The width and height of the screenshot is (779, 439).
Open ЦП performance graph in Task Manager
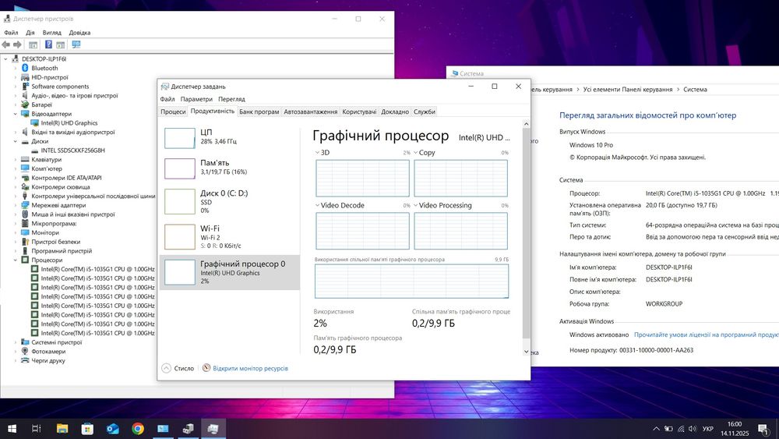230,138
